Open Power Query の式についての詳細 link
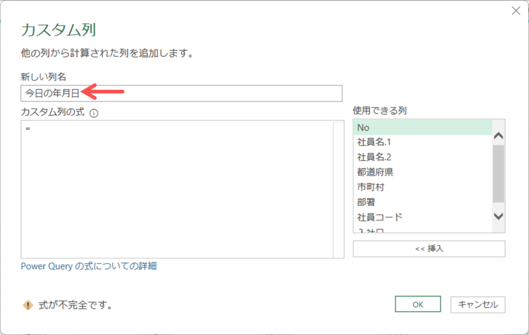The height and width of the screenshot is (335, 529). [88, 266]
